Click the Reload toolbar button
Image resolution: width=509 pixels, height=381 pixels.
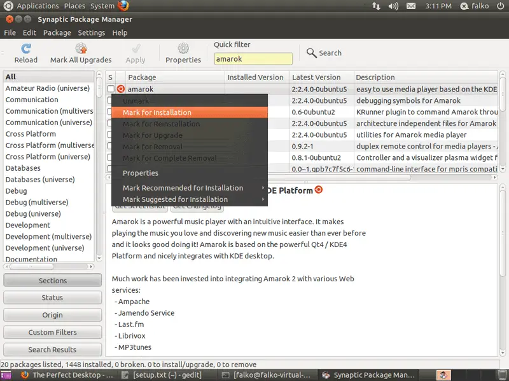25,53
